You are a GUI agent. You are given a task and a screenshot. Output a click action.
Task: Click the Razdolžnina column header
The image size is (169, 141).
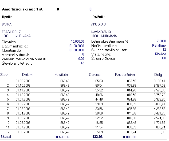coord(125,75)
